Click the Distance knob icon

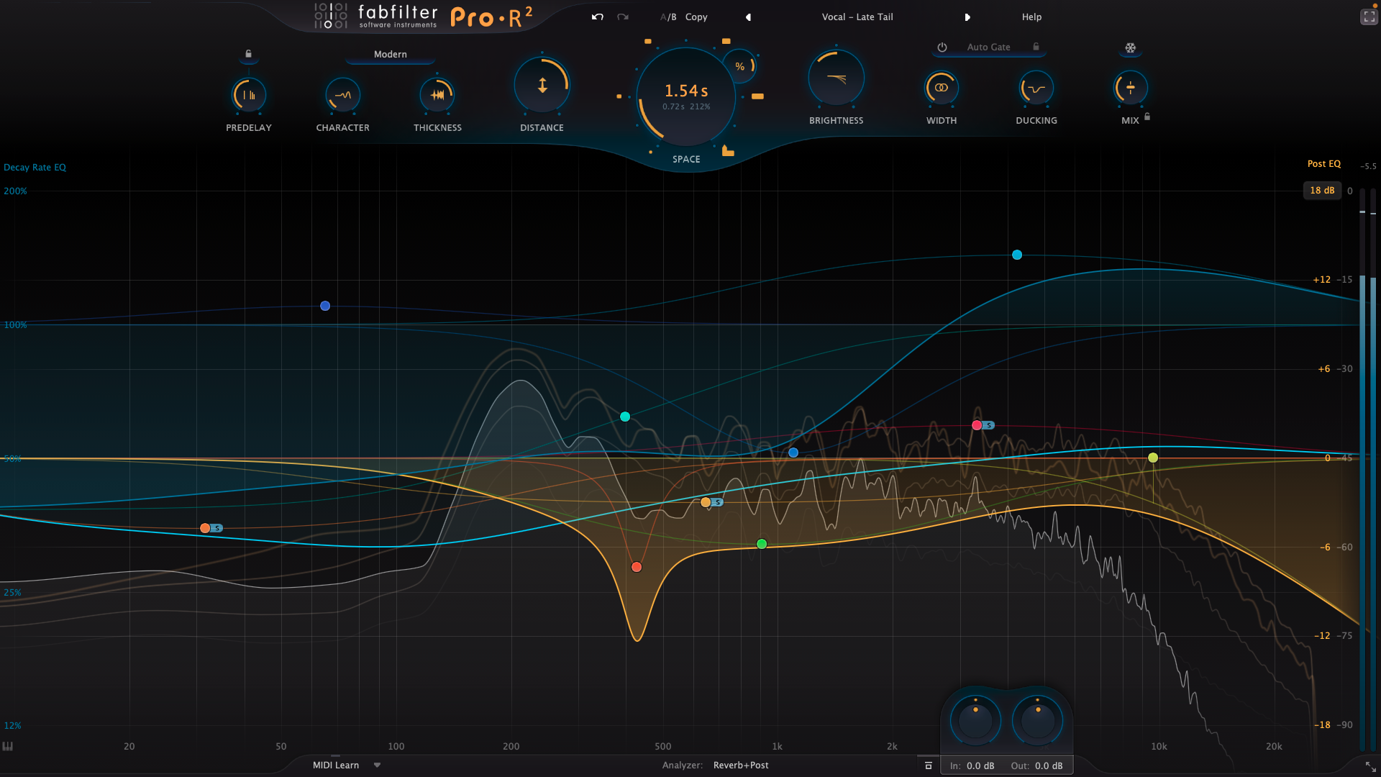[542, 84]
